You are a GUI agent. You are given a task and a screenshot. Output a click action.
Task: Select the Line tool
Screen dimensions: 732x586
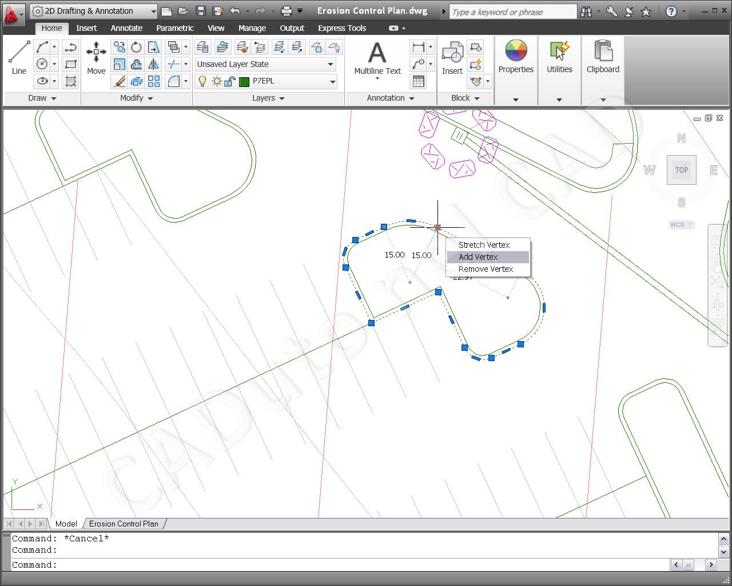(19, 58)
